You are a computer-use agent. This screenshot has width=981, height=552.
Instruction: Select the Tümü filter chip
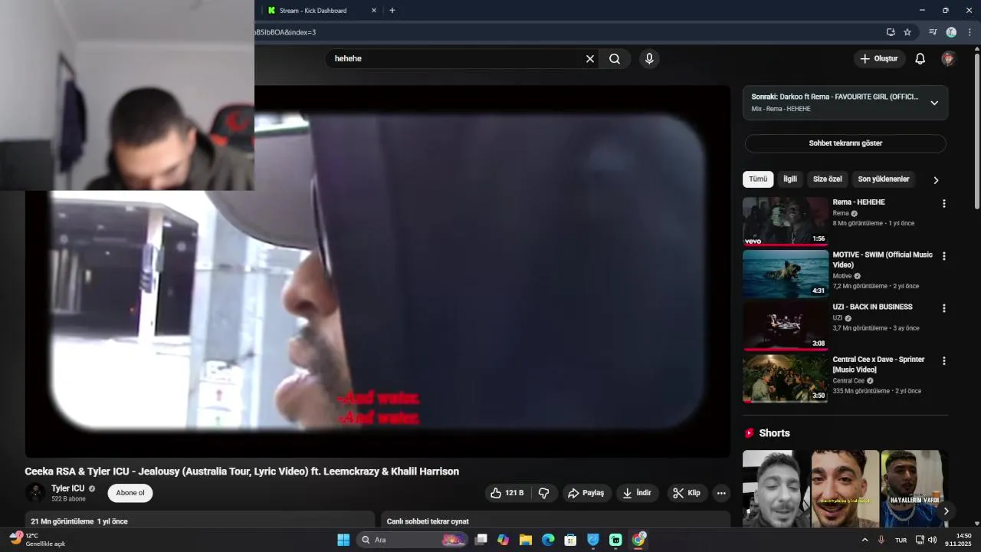pyautogui.click(x=758, y=179)
